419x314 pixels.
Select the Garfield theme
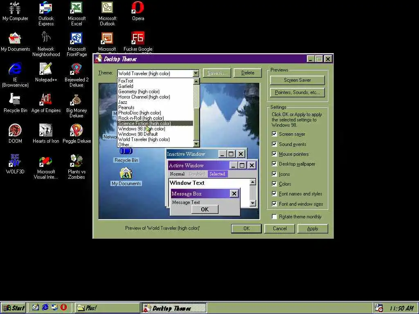point(155,86)
